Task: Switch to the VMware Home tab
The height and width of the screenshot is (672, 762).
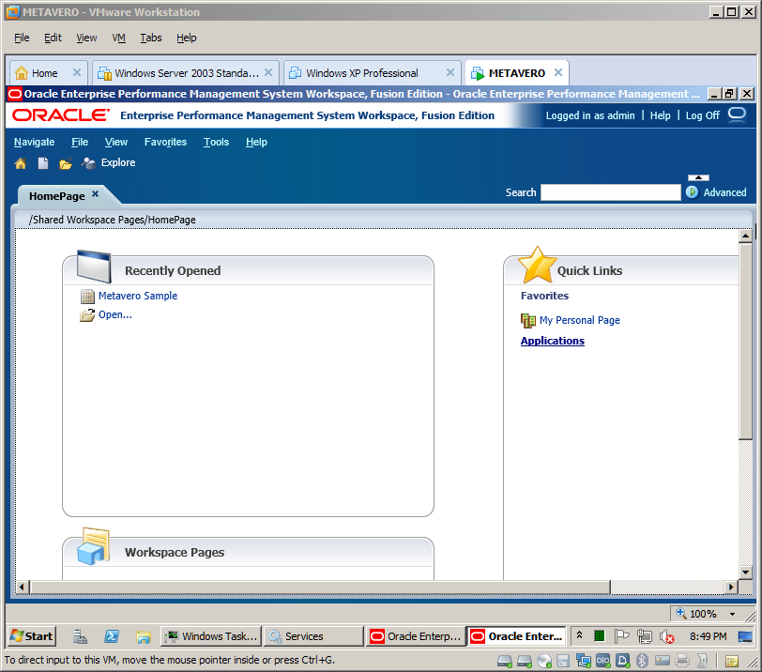Action: pyautogui.click(x=49, y=73)
